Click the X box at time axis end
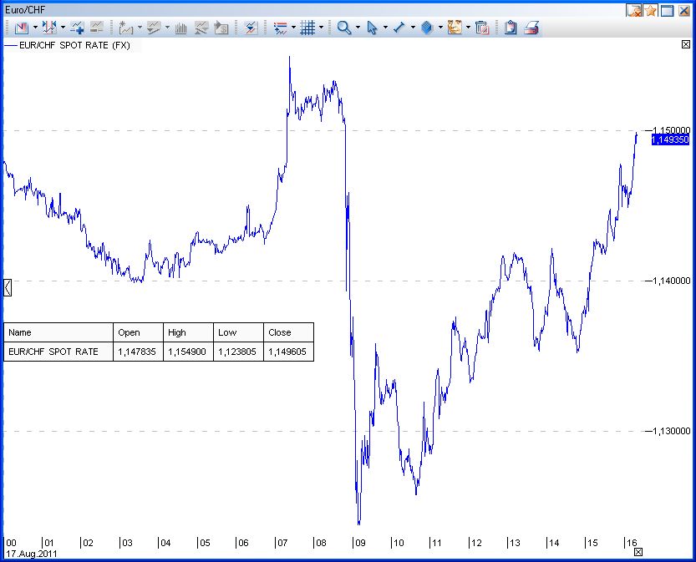696x562 pixels. coord(638,552)
